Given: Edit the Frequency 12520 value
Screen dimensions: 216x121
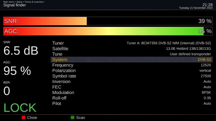Looking at the screenshot, I should [x=131, y=65].
